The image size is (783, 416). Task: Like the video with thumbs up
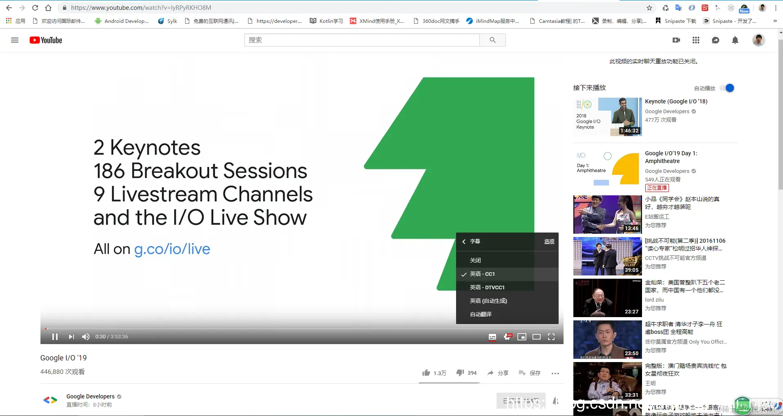[x=434, y=373]
